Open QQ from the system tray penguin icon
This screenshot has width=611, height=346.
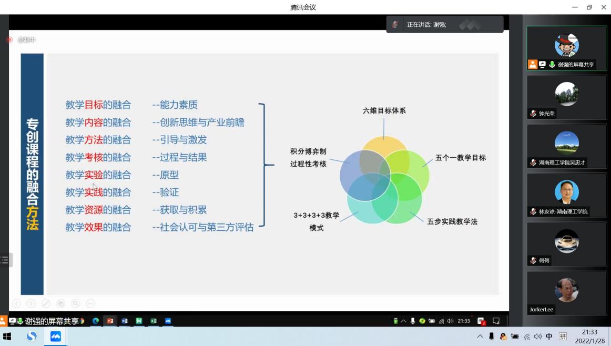tap(504, 337)
